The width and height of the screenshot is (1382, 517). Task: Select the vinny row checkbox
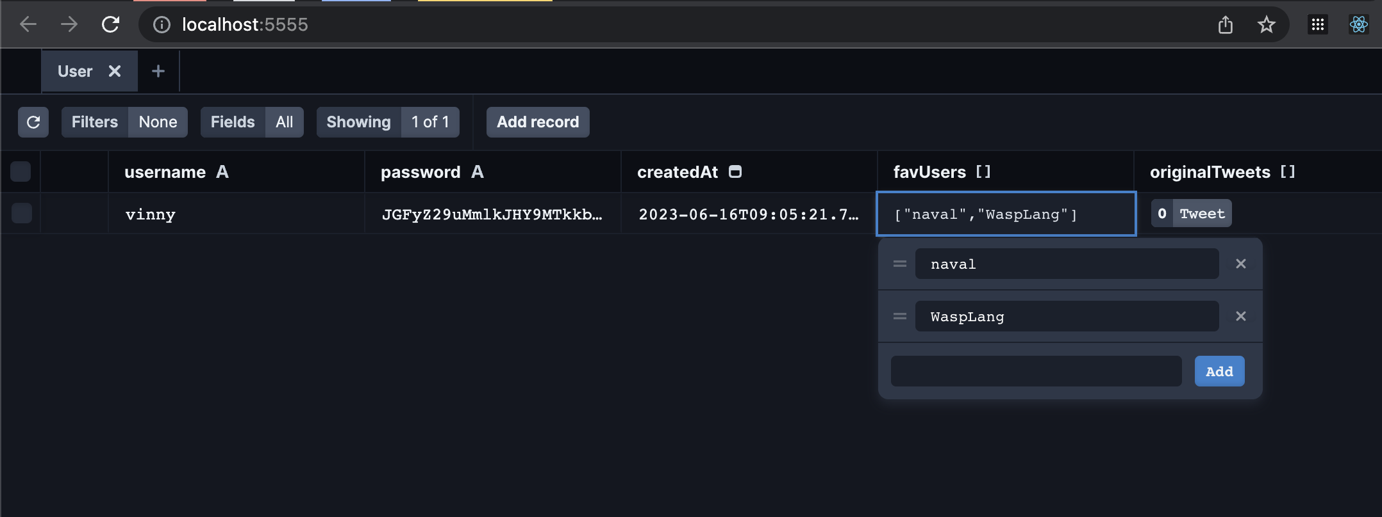pos(22,213)
